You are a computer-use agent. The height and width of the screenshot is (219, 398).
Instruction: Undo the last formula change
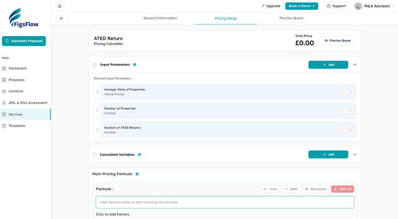coord(270,189)
